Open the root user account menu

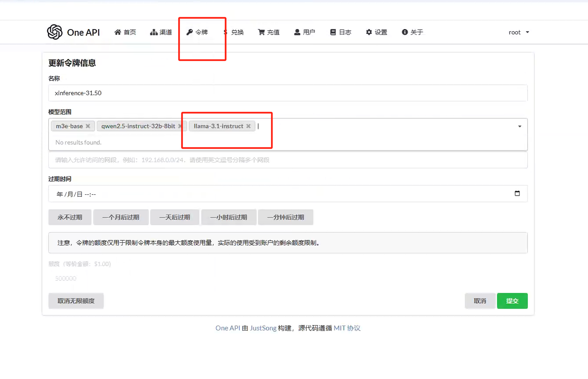point(519,32)
